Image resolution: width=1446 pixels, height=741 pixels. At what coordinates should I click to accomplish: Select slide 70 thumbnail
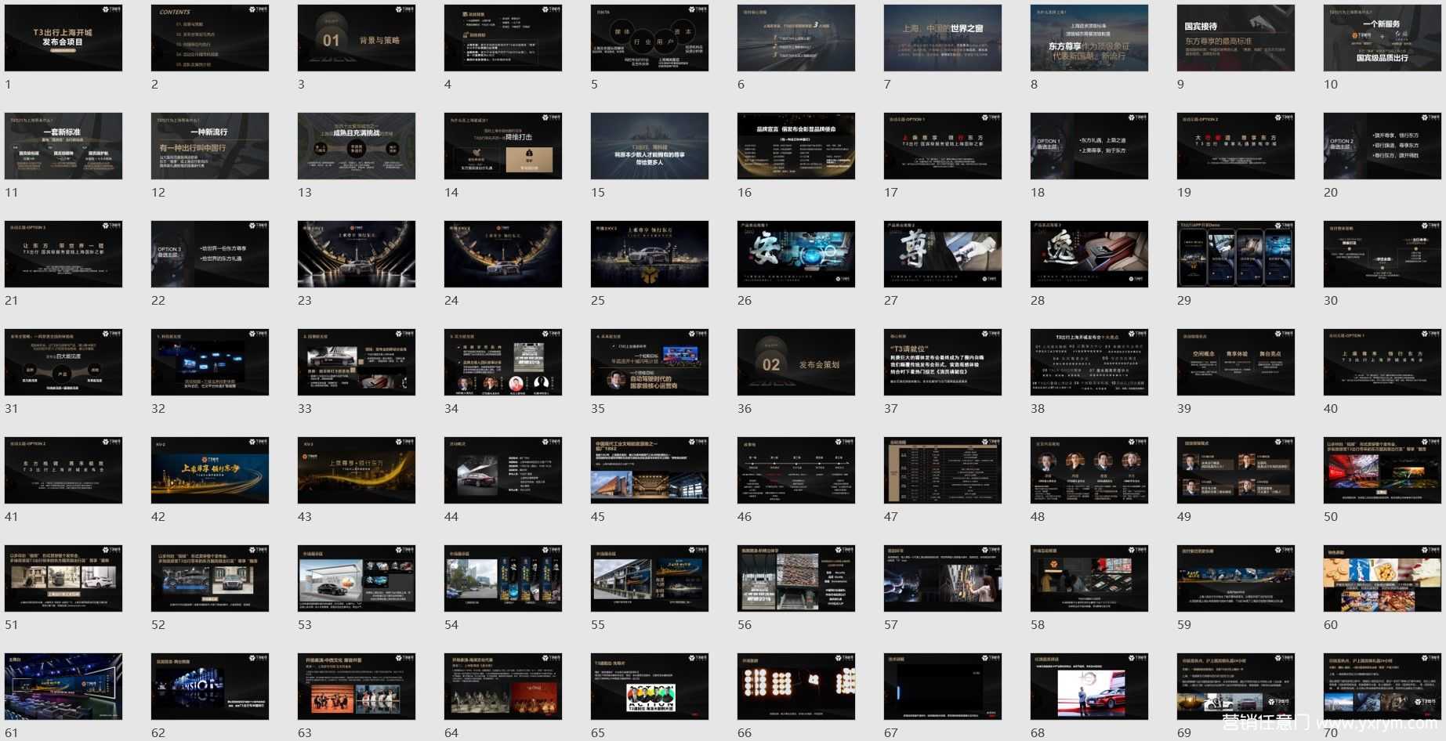click(1383, 686)
